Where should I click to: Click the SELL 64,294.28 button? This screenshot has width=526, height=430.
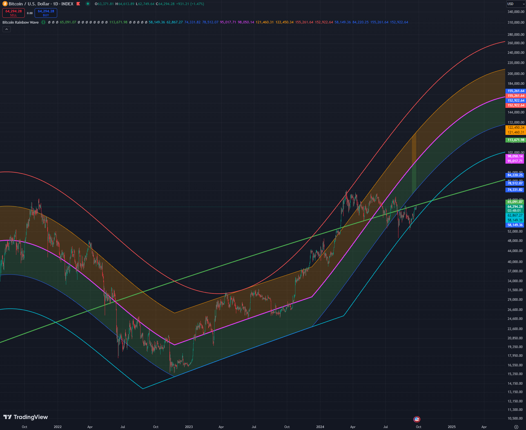[14, 13]
